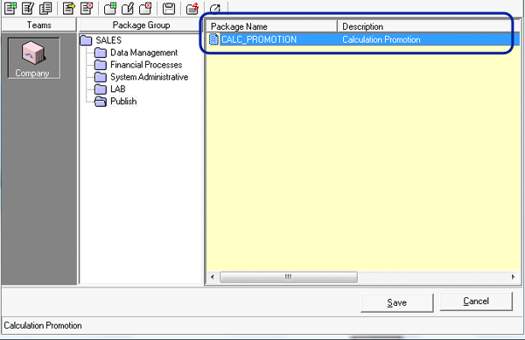Select the CALC_PROMOTION package row
The image size is (525, 340).
[x=363, y=39]
